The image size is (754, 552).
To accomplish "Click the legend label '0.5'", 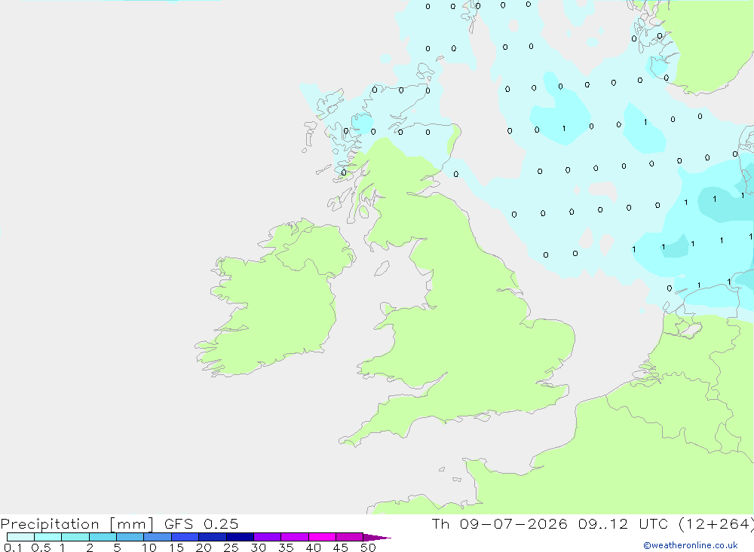I will coord(41,547).
